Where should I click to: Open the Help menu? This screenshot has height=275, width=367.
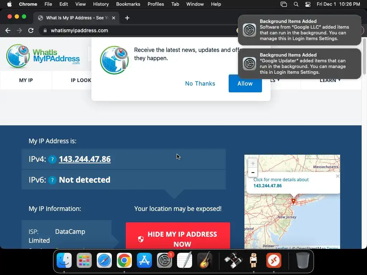point(216,4)
